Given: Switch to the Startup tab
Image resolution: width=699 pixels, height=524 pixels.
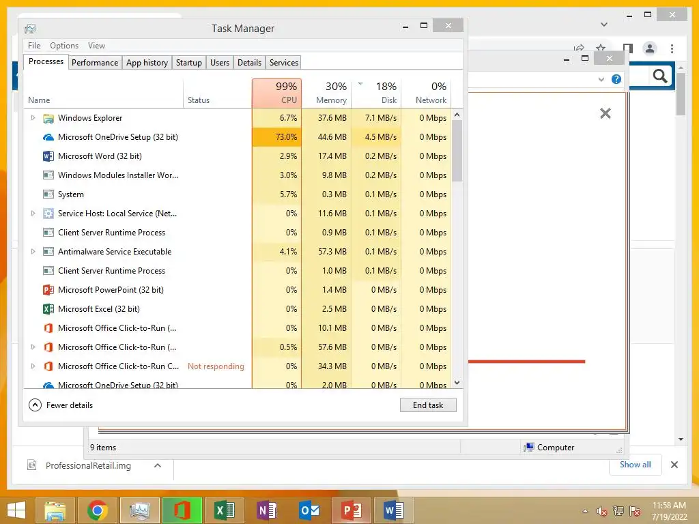Looking at the screenshot, I should pos(188,62).
